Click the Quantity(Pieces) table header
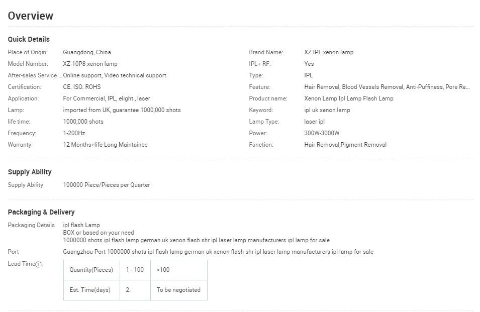Viewport: 480px width, 312px height. click(x=91, y=270)
